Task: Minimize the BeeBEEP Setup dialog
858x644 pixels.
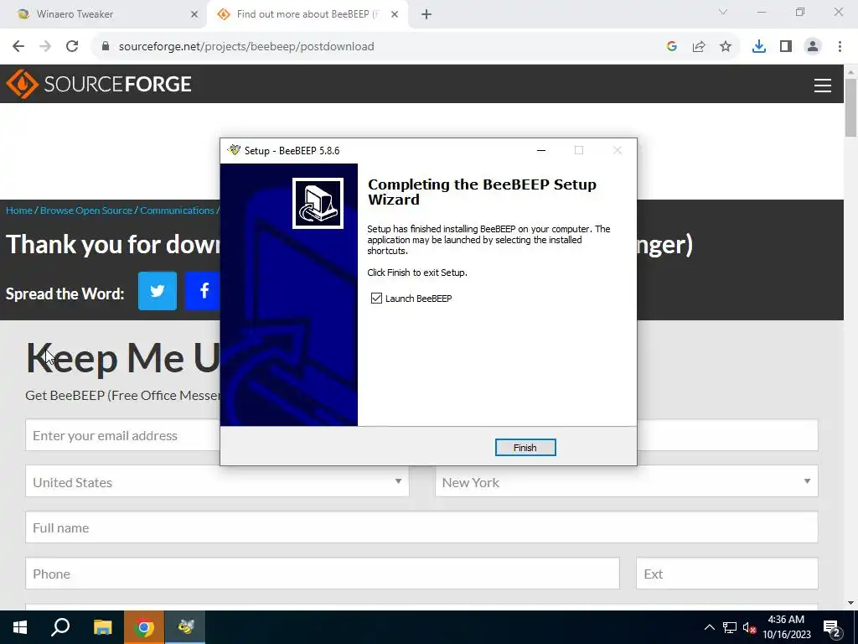Action: click(x=541, y=151)
